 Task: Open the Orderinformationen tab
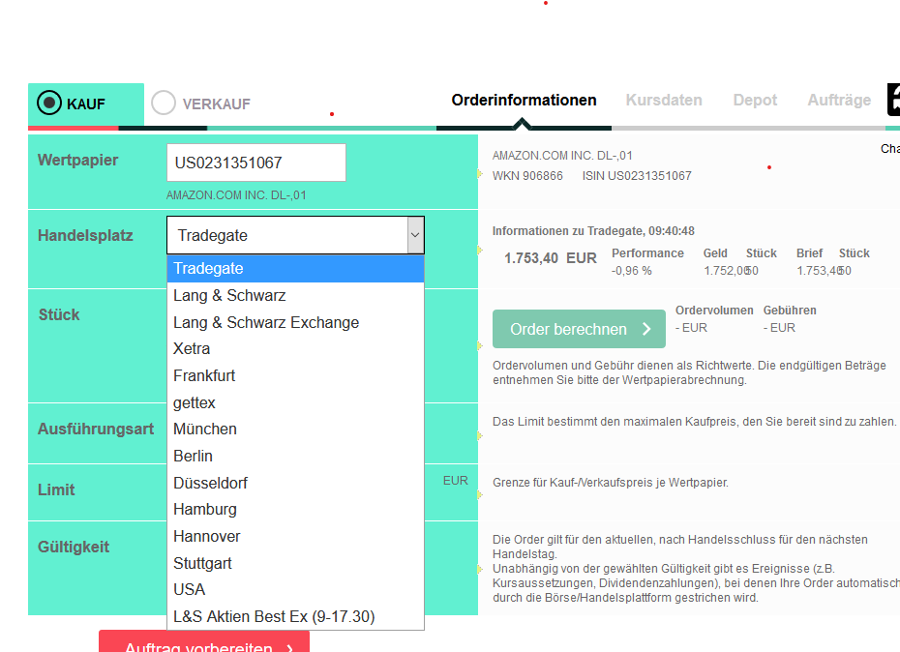pos(524,100)
